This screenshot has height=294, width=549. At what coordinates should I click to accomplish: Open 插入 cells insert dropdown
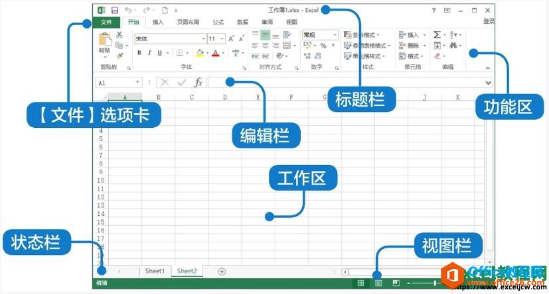click(x=412, y=35)
